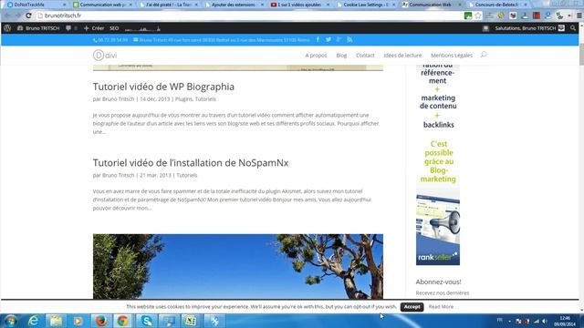This screenshot has width=584, height=328.
Task: Reload the page with the refresh icon
Action: [28, 15]
